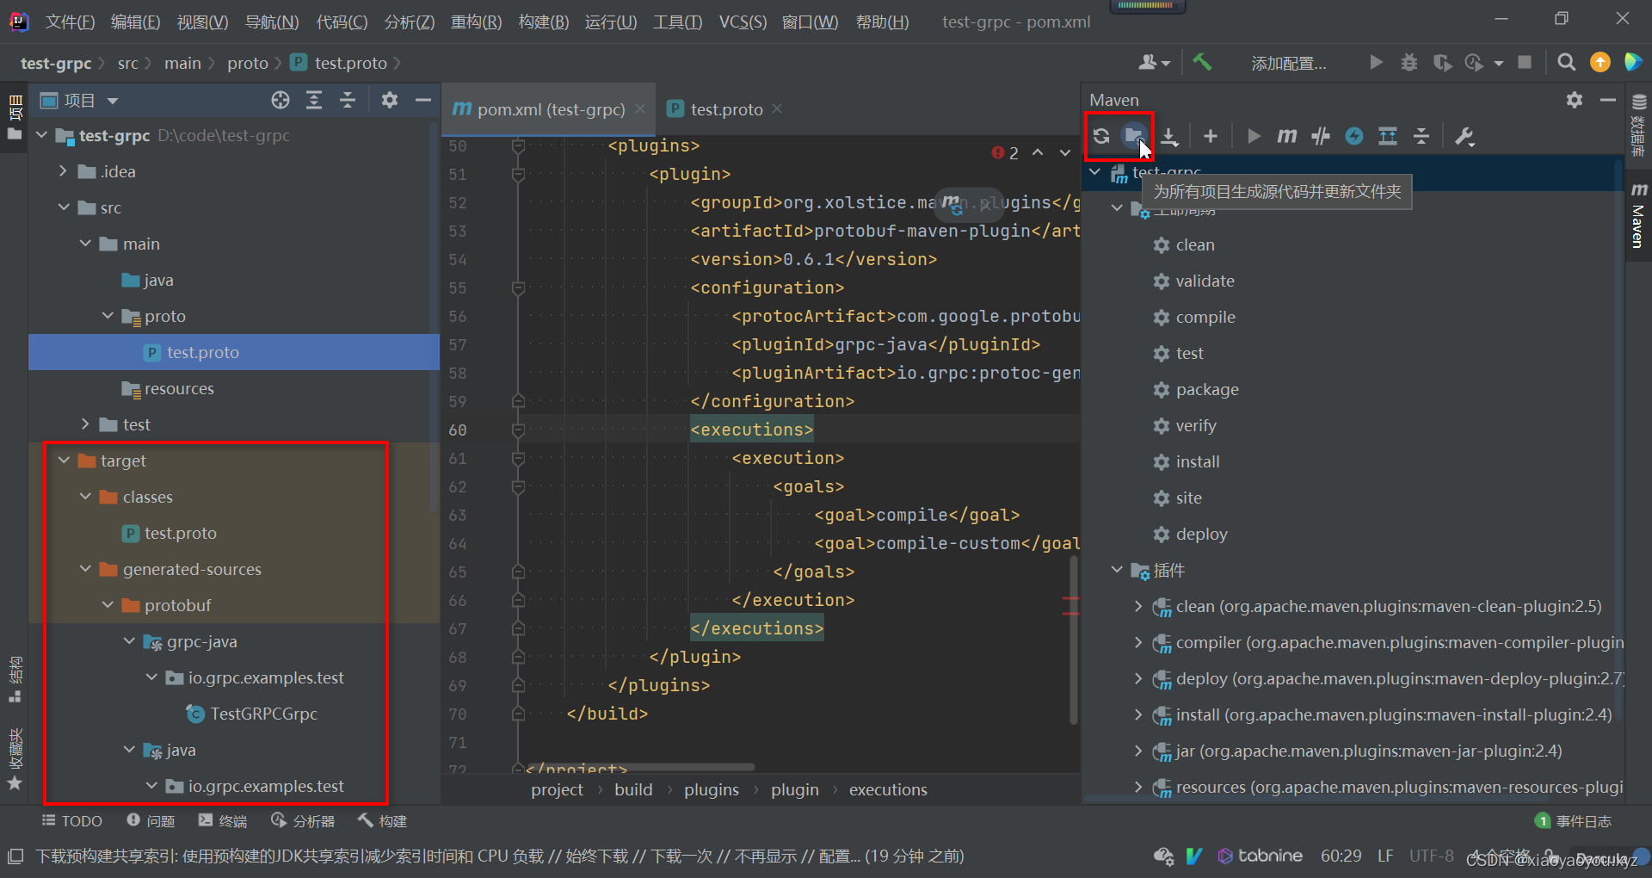This screenshot has width=1652, height=878.
Task: Click the build hammer icon
Action: [x=1203, y=62]
